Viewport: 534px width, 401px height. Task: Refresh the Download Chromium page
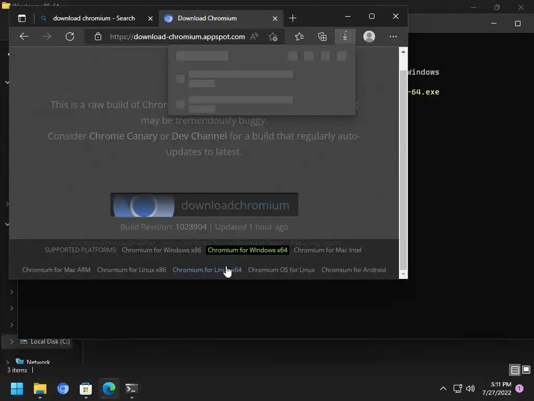click(x=70, y=37)
